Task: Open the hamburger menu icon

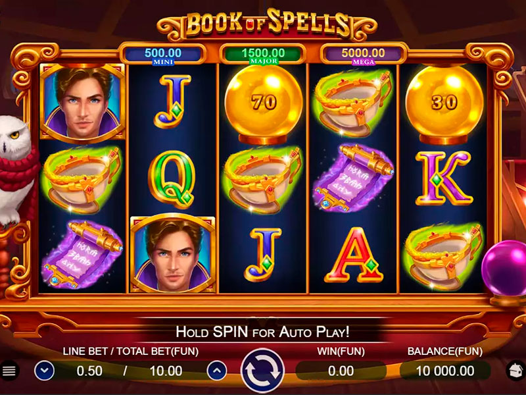Action: pos(9,371)
